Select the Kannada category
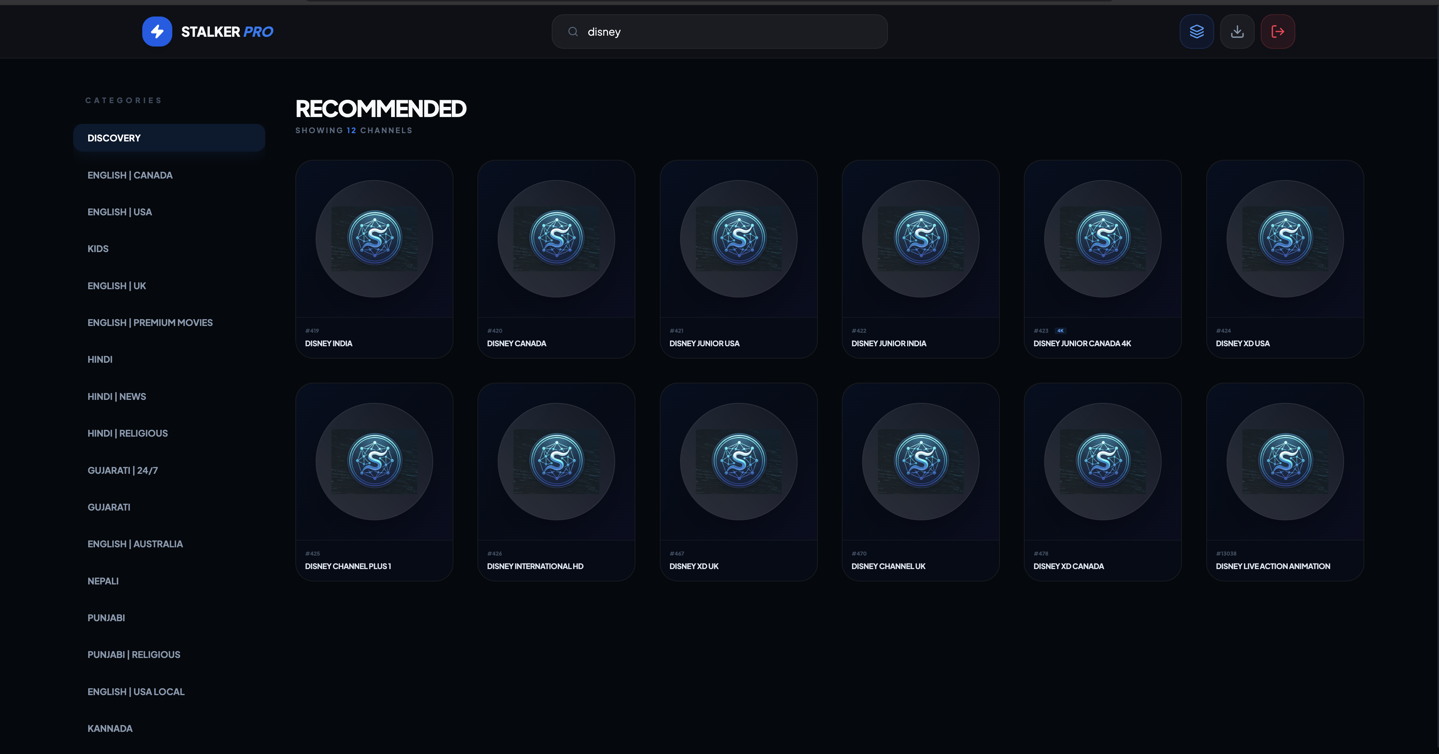This screenshot has width=1439, height=754. tap(169, 729)
